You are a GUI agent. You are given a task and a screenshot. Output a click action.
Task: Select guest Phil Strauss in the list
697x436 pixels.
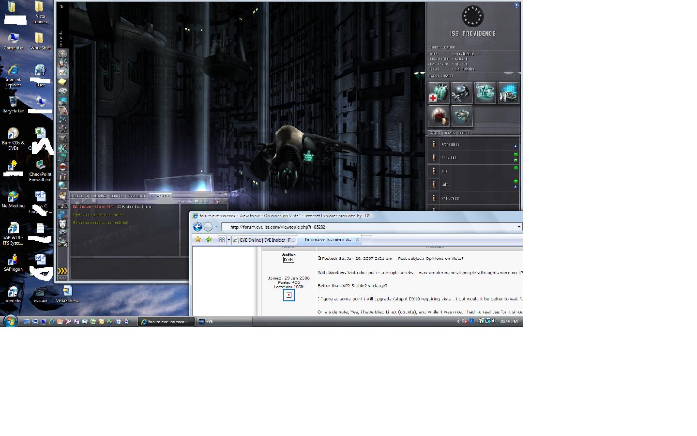(x=473, y=198)
